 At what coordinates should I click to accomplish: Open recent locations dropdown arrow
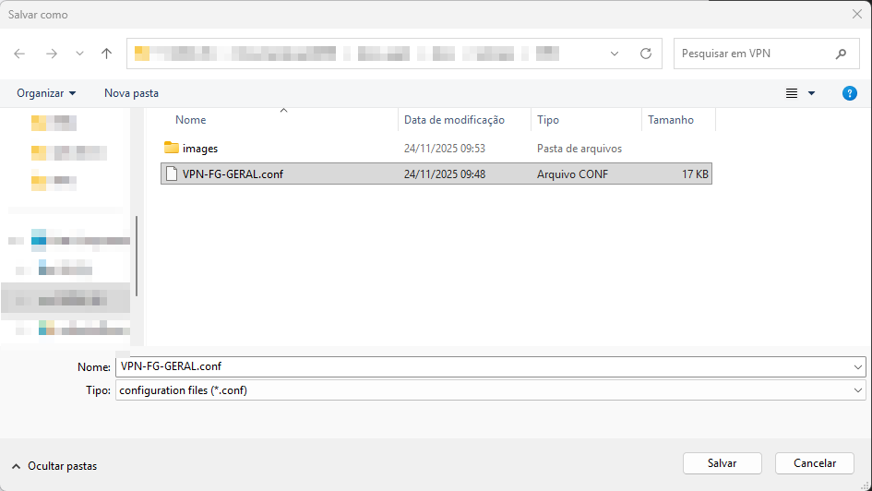78,54
